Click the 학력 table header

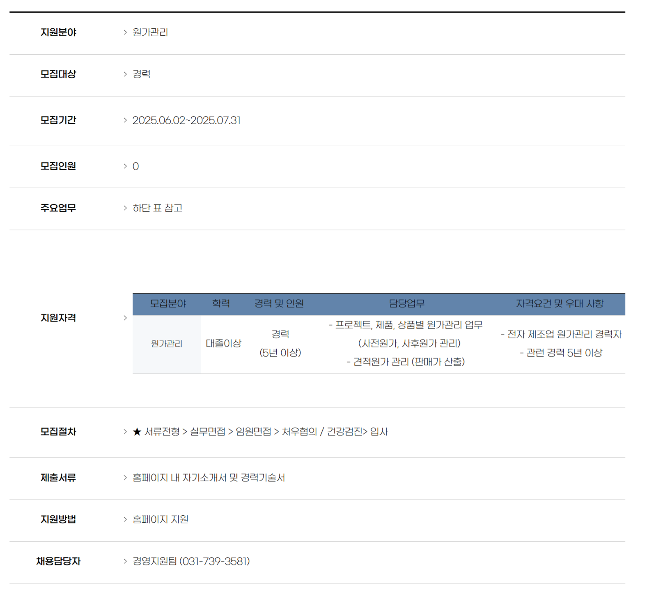(x=221, y=304)
